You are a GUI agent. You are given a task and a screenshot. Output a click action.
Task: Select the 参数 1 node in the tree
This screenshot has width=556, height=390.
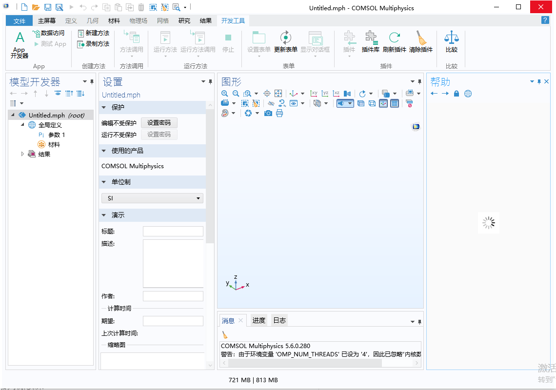pos(51,135)
